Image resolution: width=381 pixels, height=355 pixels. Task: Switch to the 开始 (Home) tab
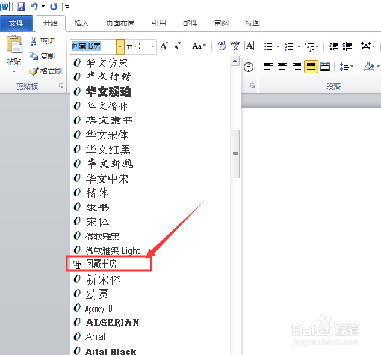(x=51, y=23)
